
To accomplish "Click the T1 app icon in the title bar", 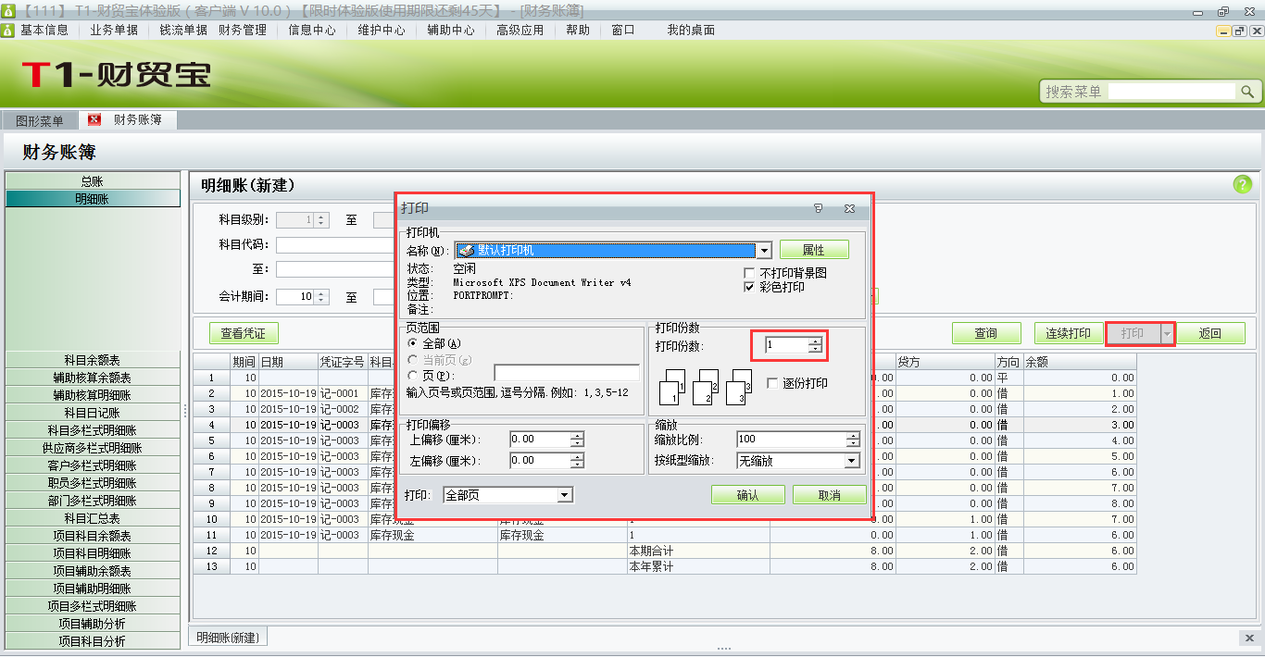I will [x=8, y=11].
